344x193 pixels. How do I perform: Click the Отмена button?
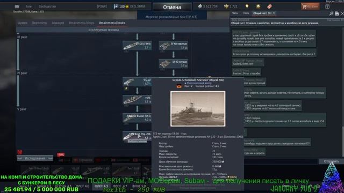click(172, 7)
